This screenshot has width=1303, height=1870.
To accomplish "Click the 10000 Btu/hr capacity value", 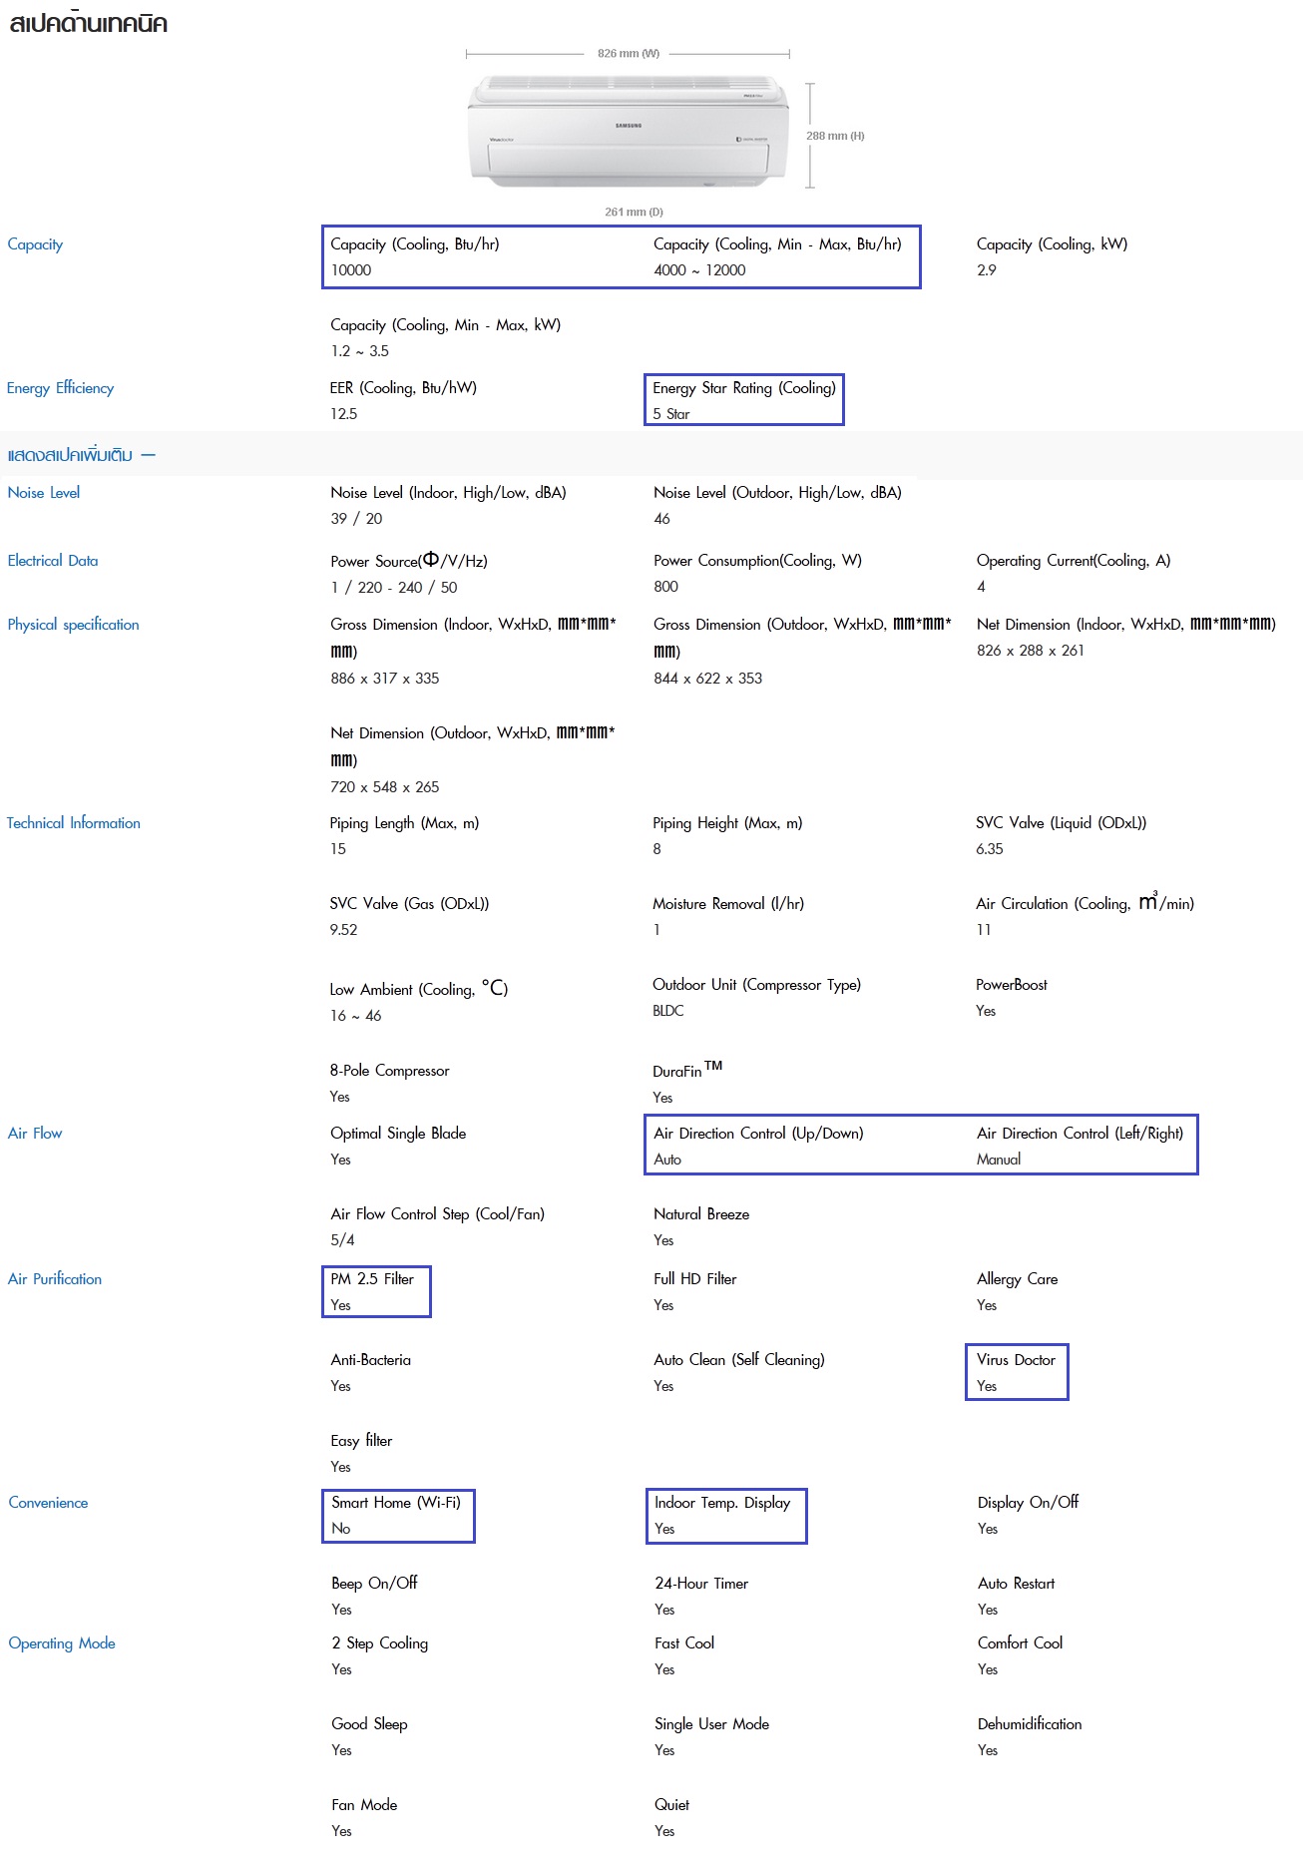I will coord(351,270).
